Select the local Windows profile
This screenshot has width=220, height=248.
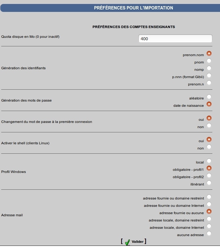click(x=209, y=161)
